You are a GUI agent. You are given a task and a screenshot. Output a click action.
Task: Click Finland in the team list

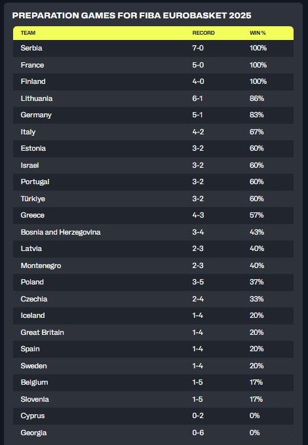pyautogui.click(x=33, y=81)
